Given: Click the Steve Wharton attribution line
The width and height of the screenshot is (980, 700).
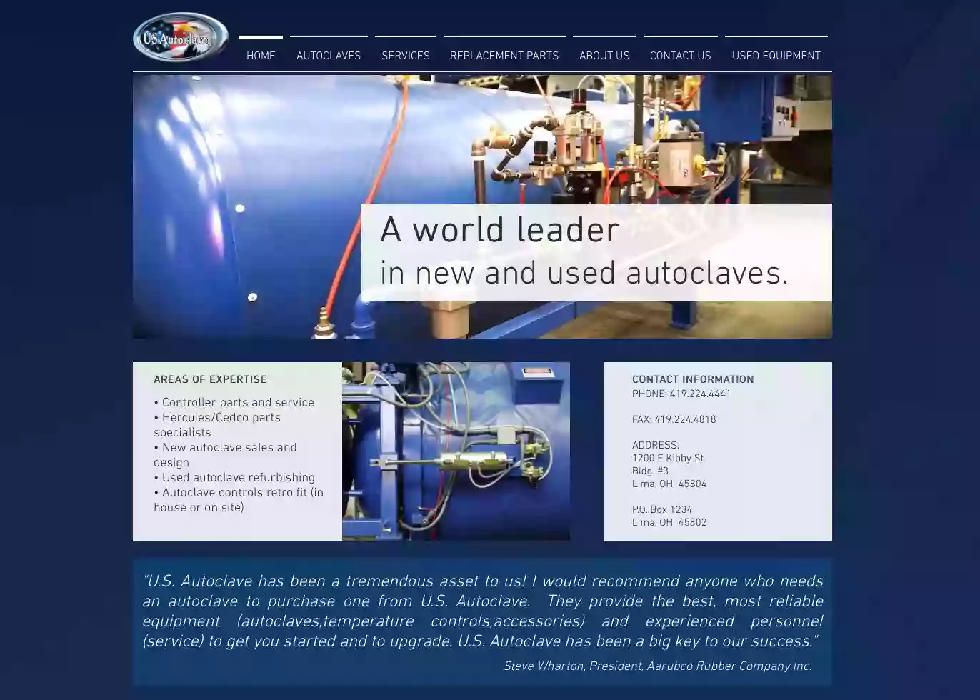Looking at the screenshot, I should pyautogui.click(x=657, y=666).
